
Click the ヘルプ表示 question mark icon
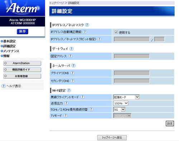(x=4, y=86)
